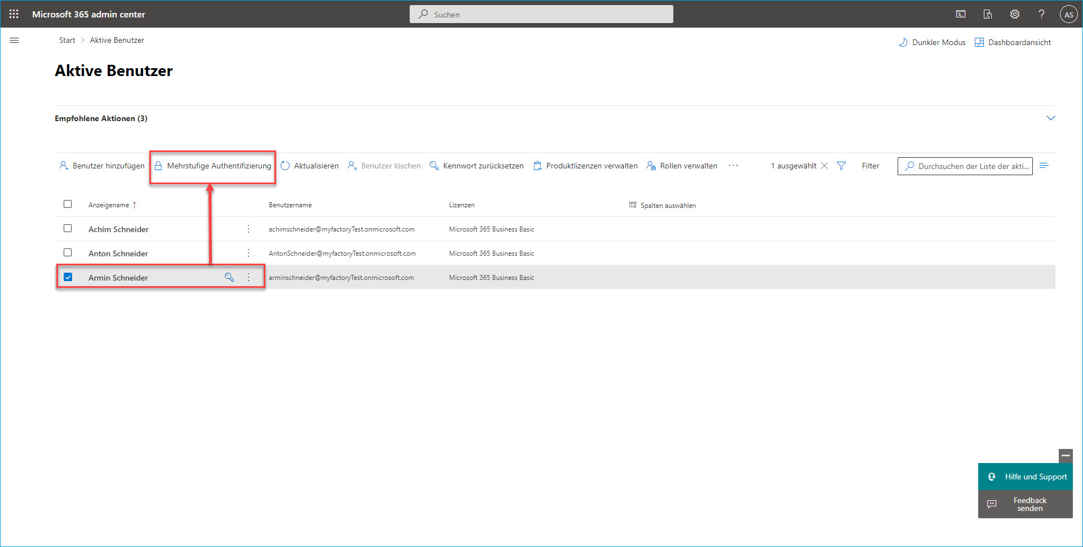The width and height of the screenshot is (1083, 547).
Task: Click AntonSchneider@myfactoryTest.onmicrosoft.com
Action: [342, 254]
